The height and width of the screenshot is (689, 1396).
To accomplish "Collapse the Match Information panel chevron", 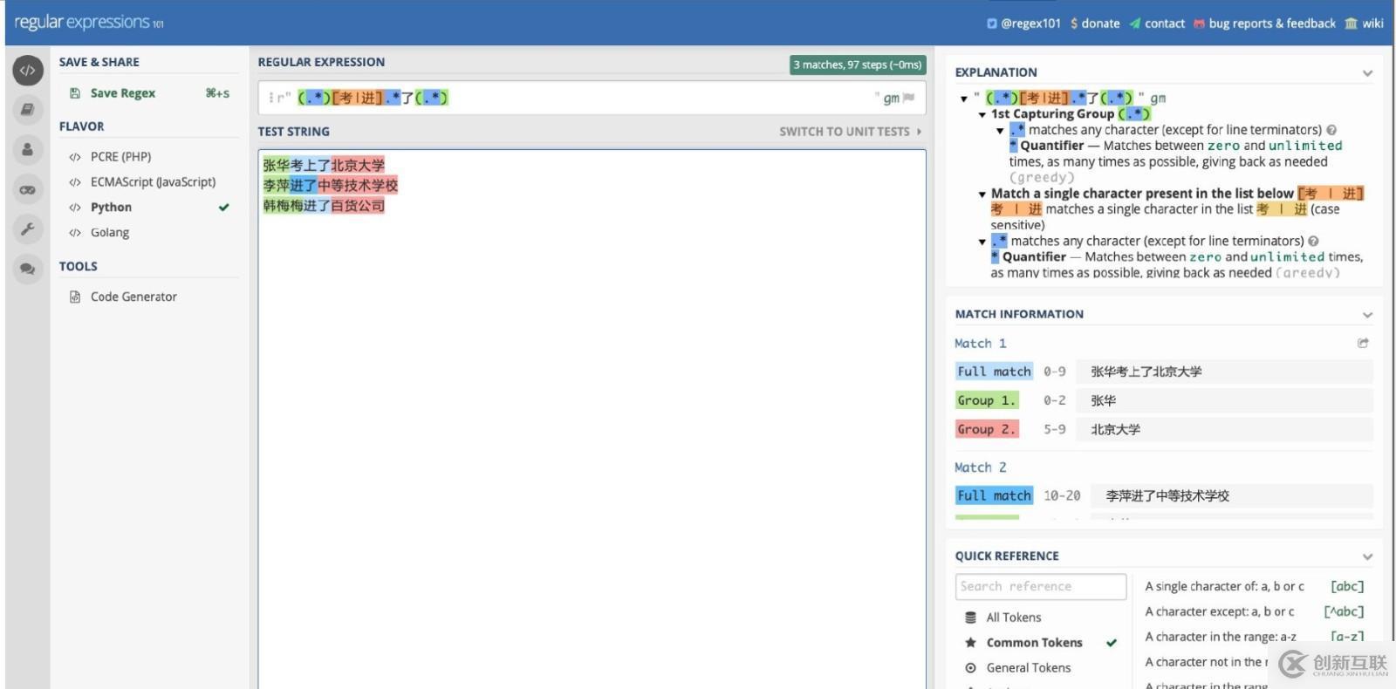I will (1367, 315).
